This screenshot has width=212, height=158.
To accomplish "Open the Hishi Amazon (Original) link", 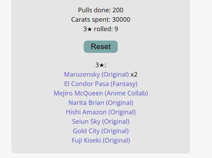I will [101, 112].
